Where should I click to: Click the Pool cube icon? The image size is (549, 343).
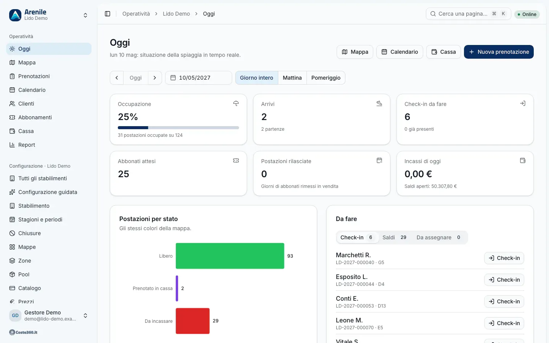[12, 274]
